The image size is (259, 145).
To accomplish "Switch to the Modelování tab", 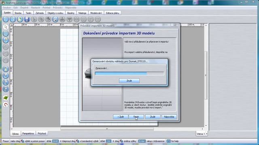I will [96, 13].
